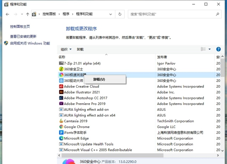Sort by the 发布者 column header
The height and width of the screenshot is (164, 227).
[x=185, y=57]
